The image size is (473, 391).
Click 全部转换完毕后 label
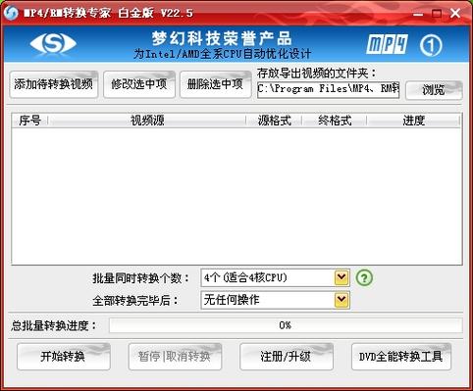pos(135,300)
